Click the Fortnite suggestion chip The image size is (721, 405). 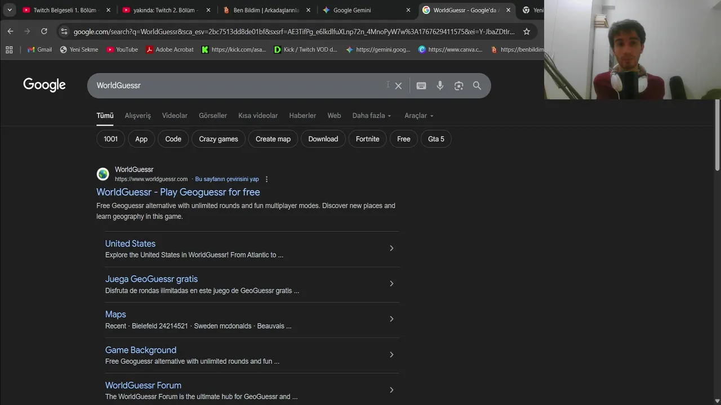pyautogui.click(x=367, y=139)
